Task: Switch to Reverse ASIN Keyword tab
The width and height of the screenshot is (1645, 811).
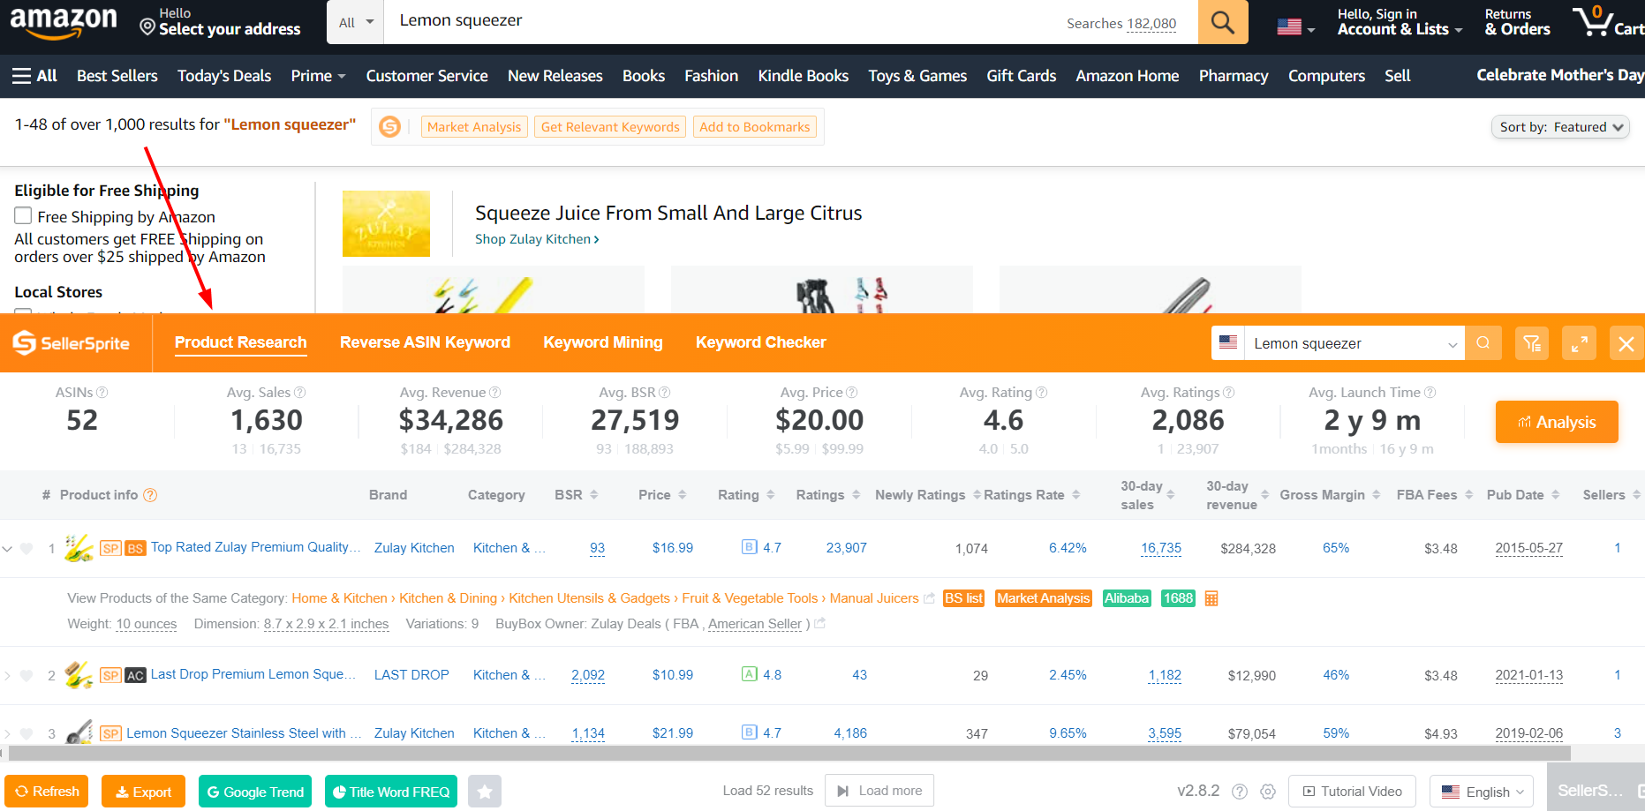Action: pos(425,342)
